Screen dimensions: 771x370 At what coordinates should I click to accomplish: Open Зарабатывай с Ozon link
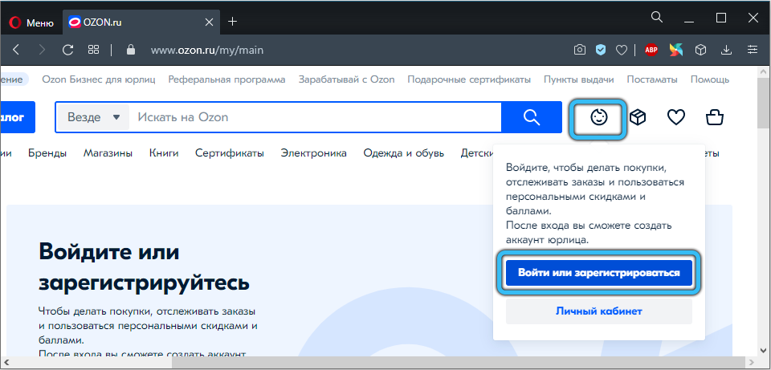click(347, 79)
